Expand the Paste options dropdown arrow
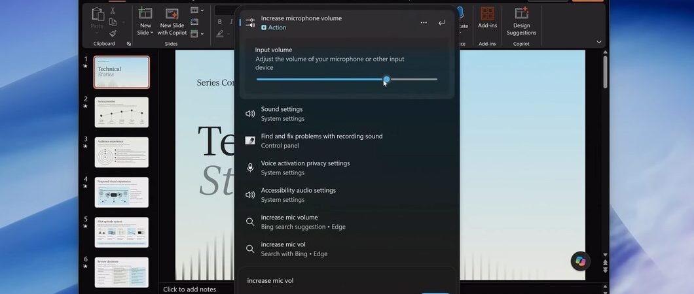 97,33
